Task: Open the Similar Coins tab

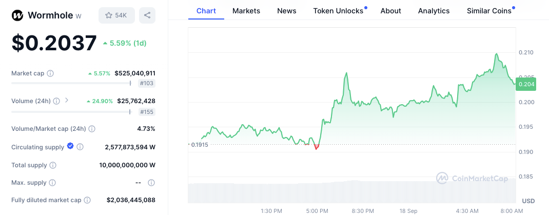Action: coord(489,11)
